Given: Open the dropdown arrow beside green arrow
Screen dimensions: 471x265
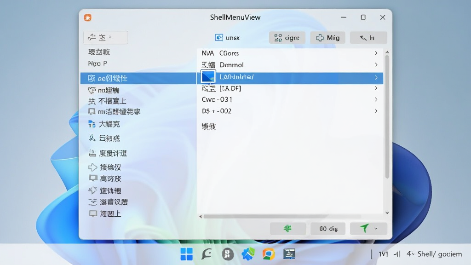Looking at the screenshot, I should (x=376, y=229).
